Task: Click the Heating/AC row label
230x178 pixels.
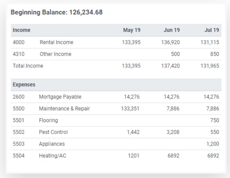Action: coord(52,156)
